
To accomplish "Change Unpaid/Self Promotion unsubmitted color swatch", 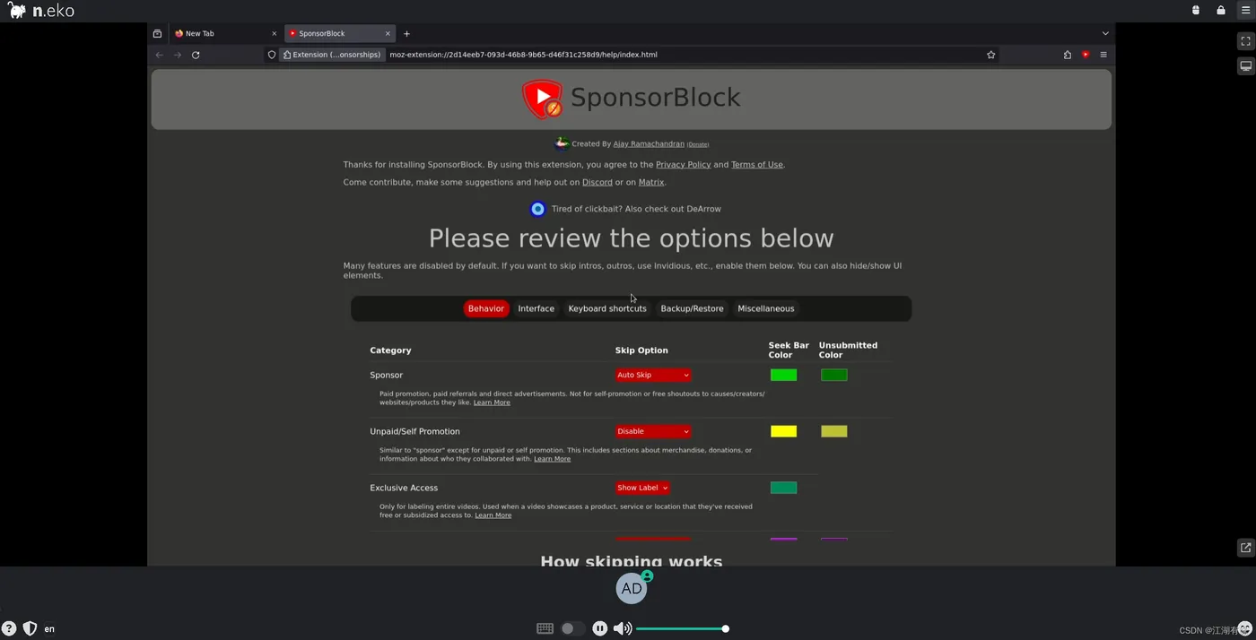I will tap(834, 431).
